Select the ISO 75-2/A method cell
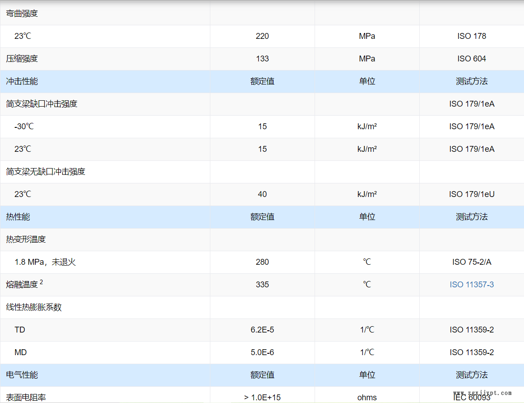 coord(472,262)
